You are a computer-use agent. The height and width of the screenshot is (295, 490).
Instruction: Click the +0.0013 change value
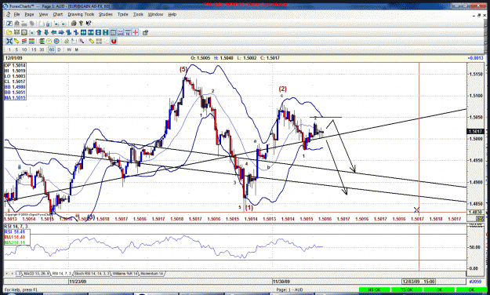tap(475, 58)
